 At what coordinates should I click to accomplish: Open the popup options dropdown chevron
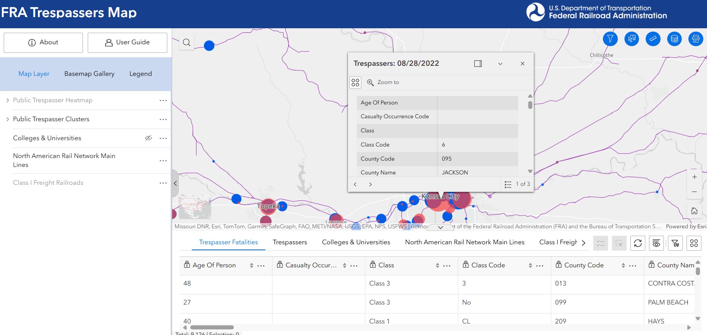500,64
